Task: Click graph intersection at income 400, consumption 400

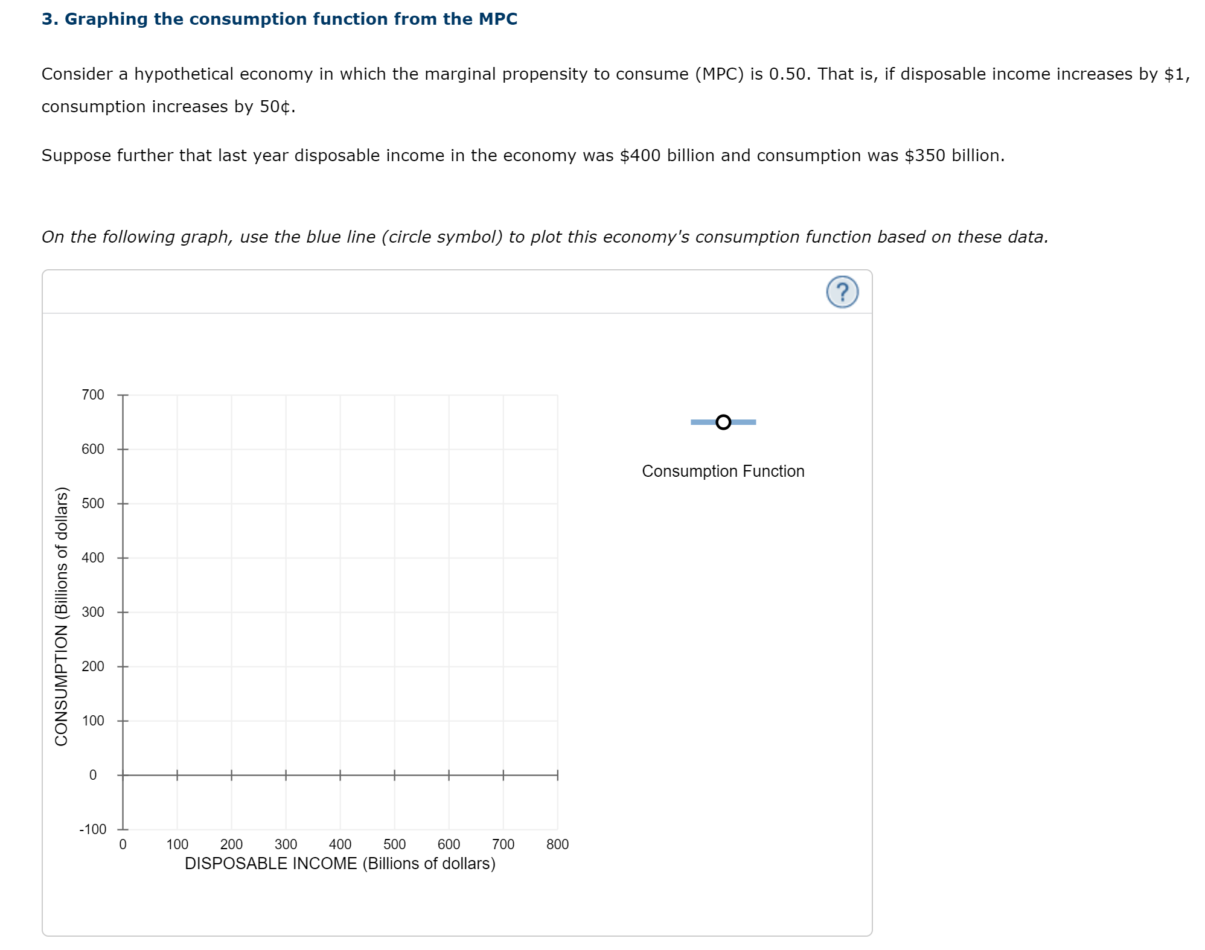Action: [340, 558]
